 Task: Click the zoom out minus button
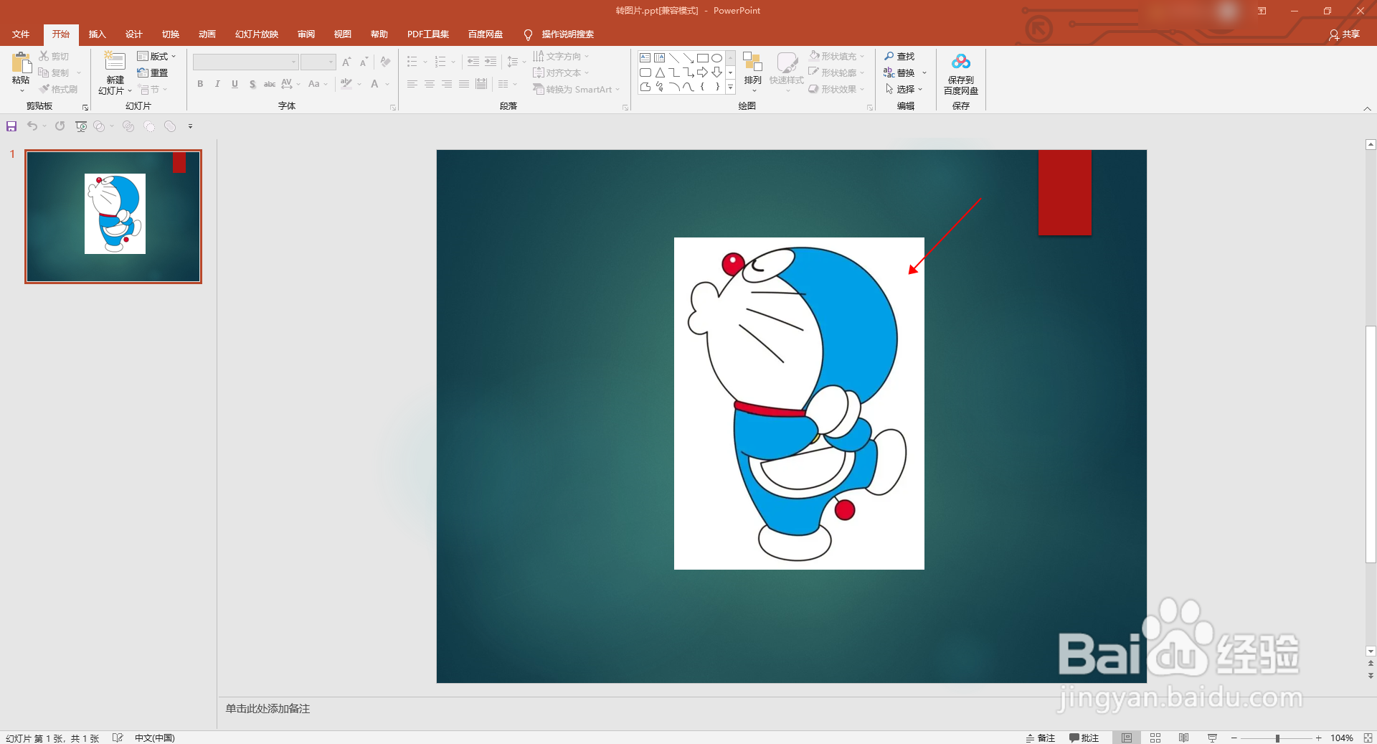[1234, 738]
